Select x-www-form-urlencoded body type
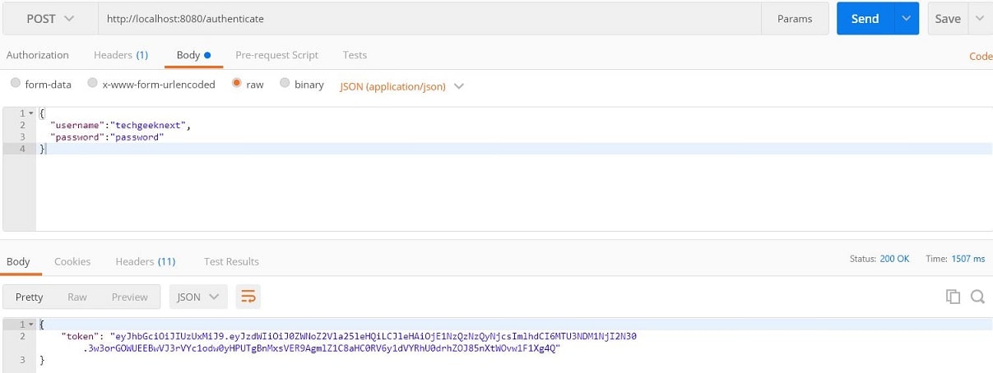Screen dimensions: 993x373 93,84
